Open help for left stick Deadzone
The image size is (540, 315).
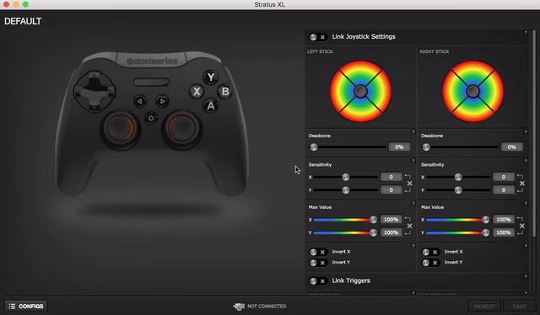(x=413, y=132)
